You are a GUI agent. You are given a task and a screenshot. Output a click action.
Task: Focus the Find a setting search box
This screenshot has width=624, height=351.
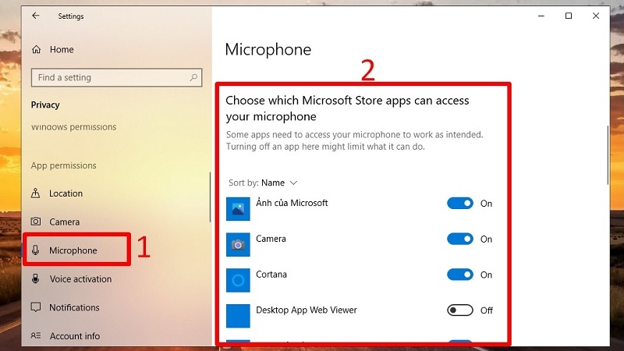click(116, 77)
